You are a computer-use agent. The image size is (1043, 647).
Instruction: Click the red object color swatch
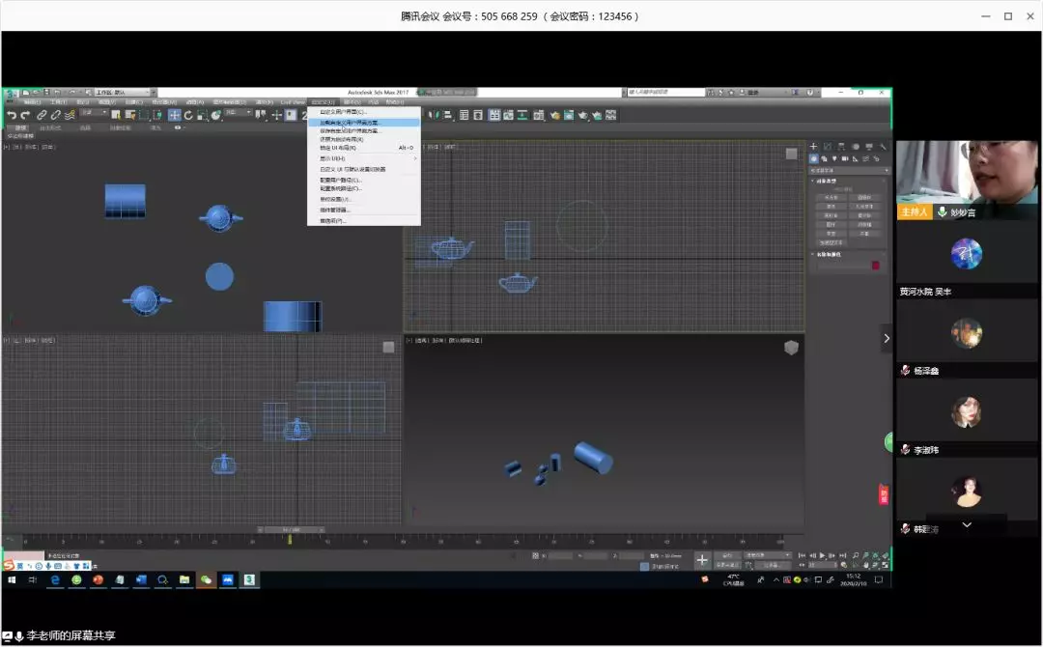[875, 266]
